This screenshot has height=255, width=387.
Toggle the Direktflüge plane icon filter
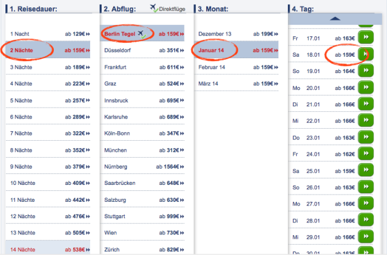pyautogui.click(x=154, y=8)
